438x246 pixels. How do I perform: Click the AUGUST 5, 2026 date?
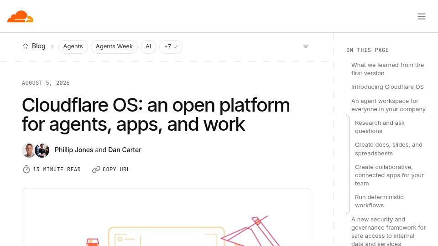coord(46,83)
